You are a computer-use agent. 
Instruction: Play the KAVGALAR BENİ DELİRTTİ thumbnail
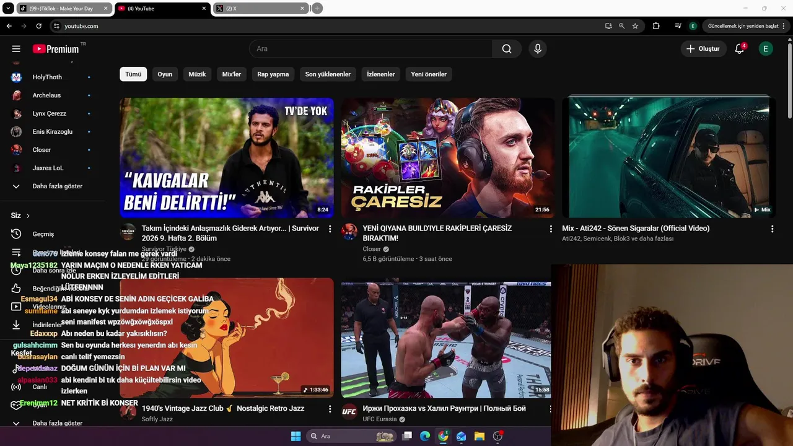pos(227,157)
